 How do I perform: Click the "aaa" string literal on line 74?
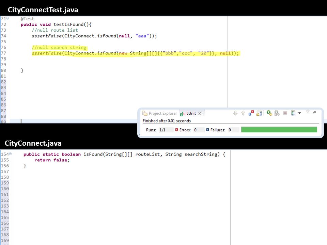tap(142, 36)
